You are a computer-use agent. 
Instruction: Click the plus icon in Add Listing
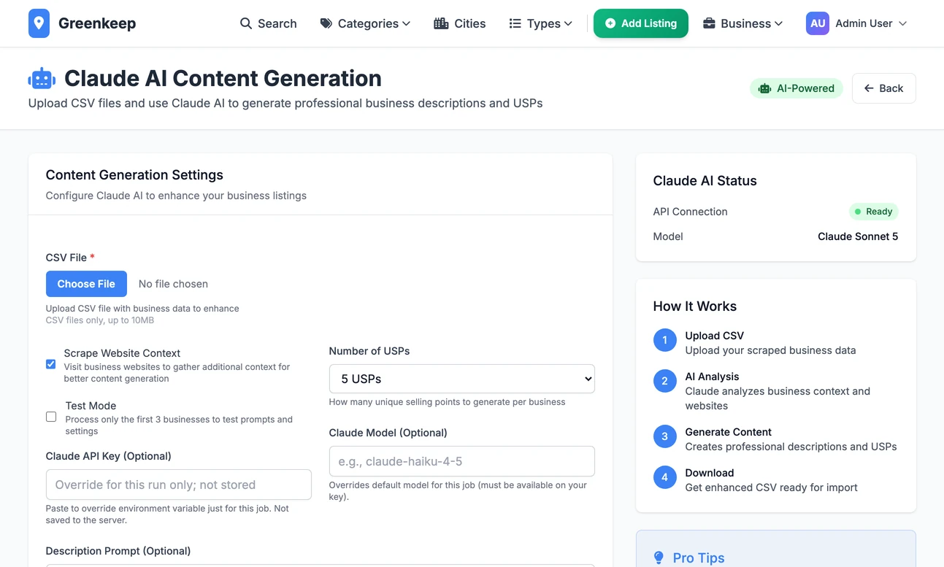pos(610,23)
